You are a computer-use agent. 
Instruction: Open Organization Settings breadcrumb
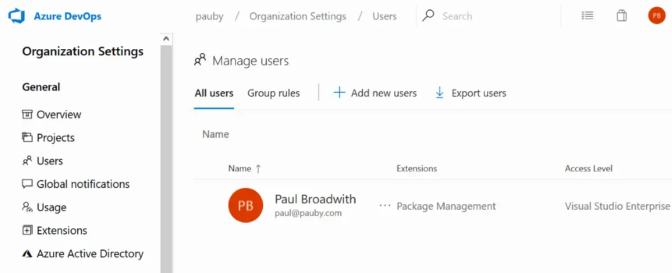[298, 16]
